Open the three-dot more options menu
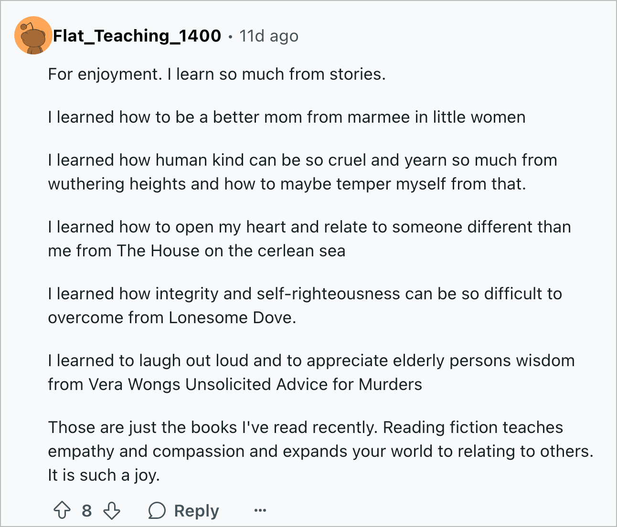 click(x=260, y=510)
